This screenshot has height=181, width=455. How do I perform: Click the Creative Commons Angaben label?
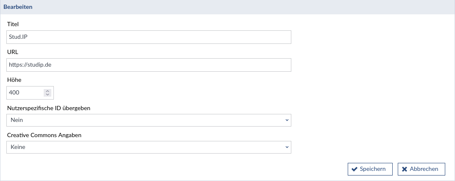click(45, 135)
